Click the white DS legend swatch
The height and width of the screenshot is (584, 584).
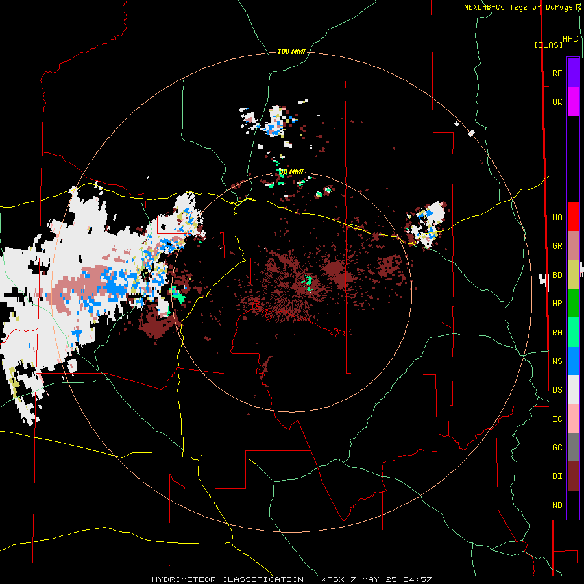click(x=573, y=389)
